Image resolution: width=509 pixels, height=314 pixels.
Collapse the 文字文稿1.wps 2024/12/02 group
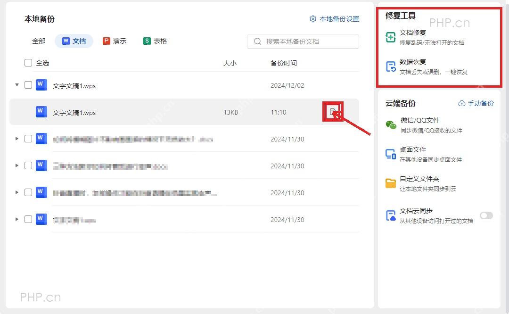coord(17,85)
